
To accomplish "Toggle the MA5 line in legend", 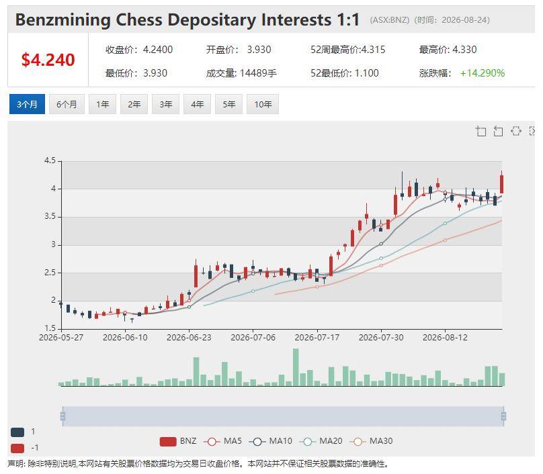I will [222, 441].
